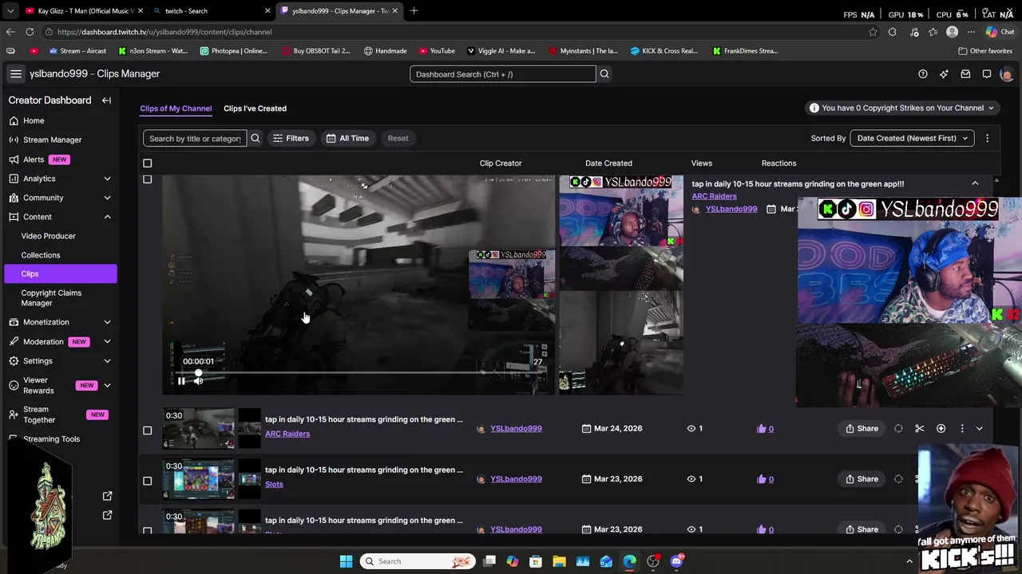Share the Mar 24, 2026 clip
Screen dimensions: 1022x574
pyautogui.click(x=862, y=429)
